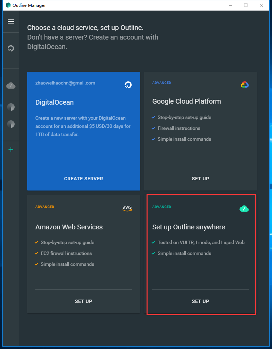Click Simple install commands on Google card
272x349 pixels.
(x=184, y=139)
